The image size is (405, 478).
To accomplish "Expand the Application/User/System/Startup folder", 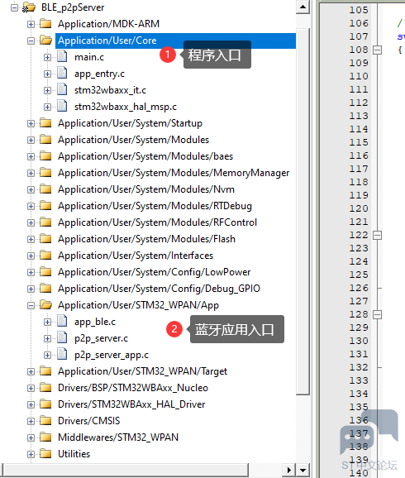I will [31, 123].
